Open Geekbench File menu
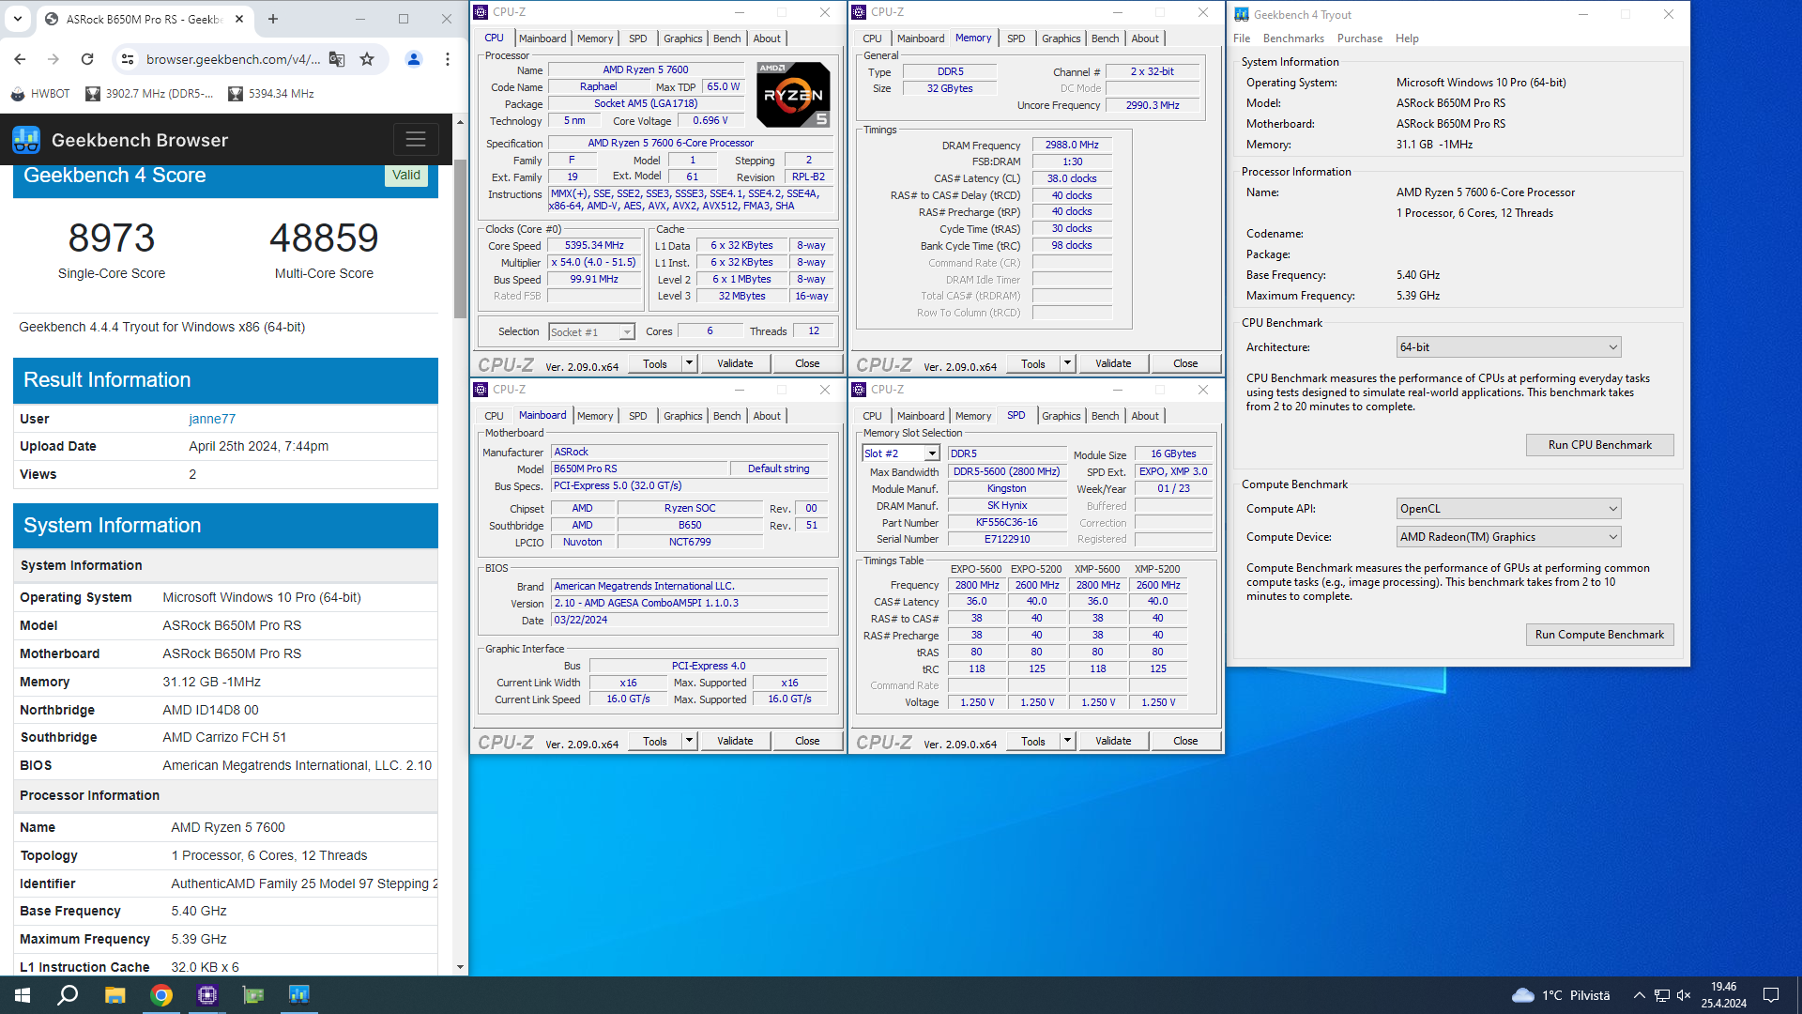 (x=1242, y=38)
